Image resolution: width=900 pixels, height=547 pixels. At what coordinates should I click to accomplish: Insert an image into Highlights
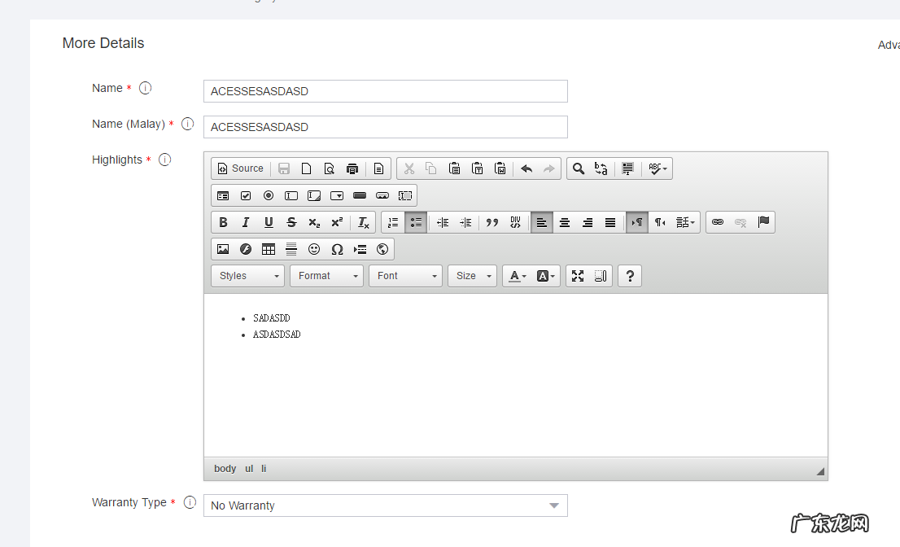[223, 249]
